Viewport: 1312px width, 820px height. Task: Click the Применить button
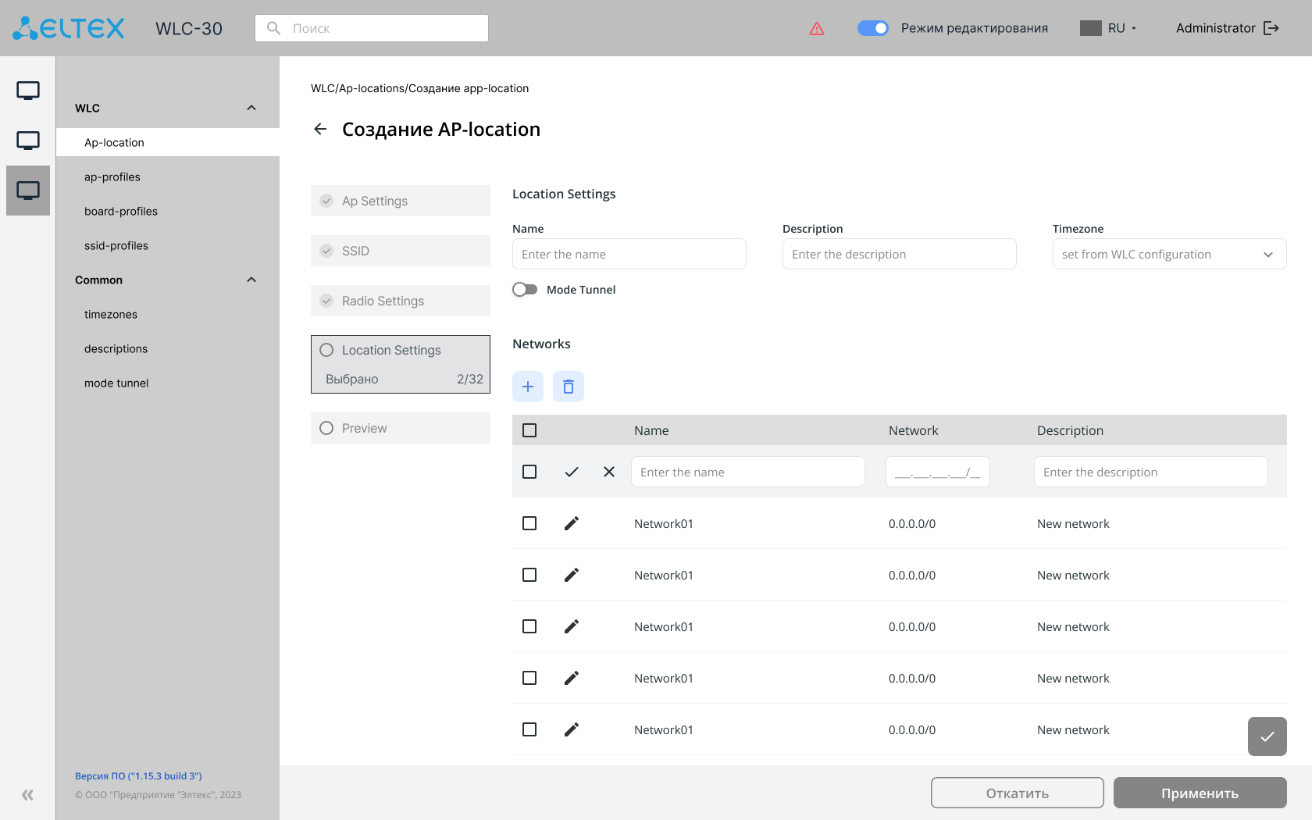[1200, 793]
